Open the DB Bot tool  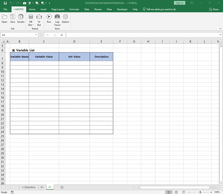30,16
